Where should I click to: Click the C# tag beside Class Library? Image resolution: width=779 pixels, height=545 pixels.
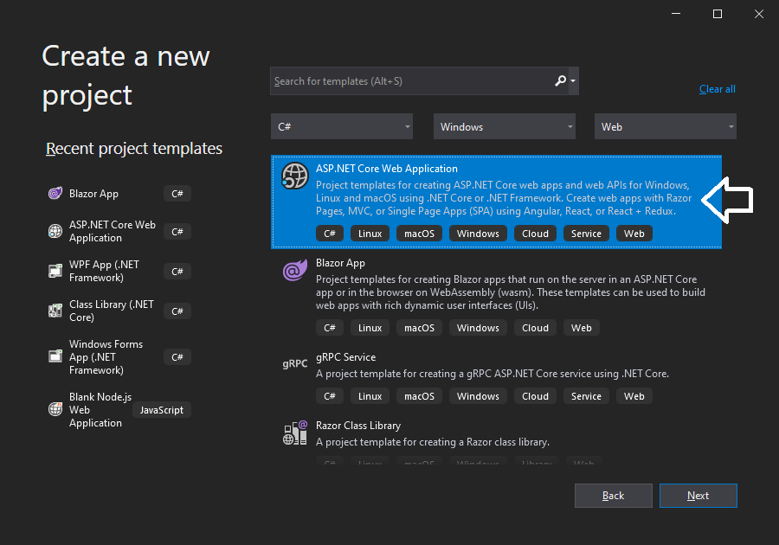177,311
